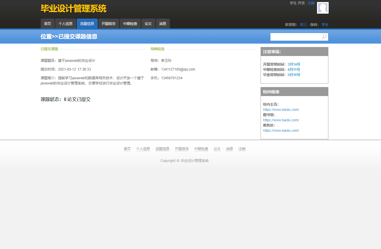This screenshot has height=249, width=381.
Task: Click the user avatar picture
Action: pos(323,8)
